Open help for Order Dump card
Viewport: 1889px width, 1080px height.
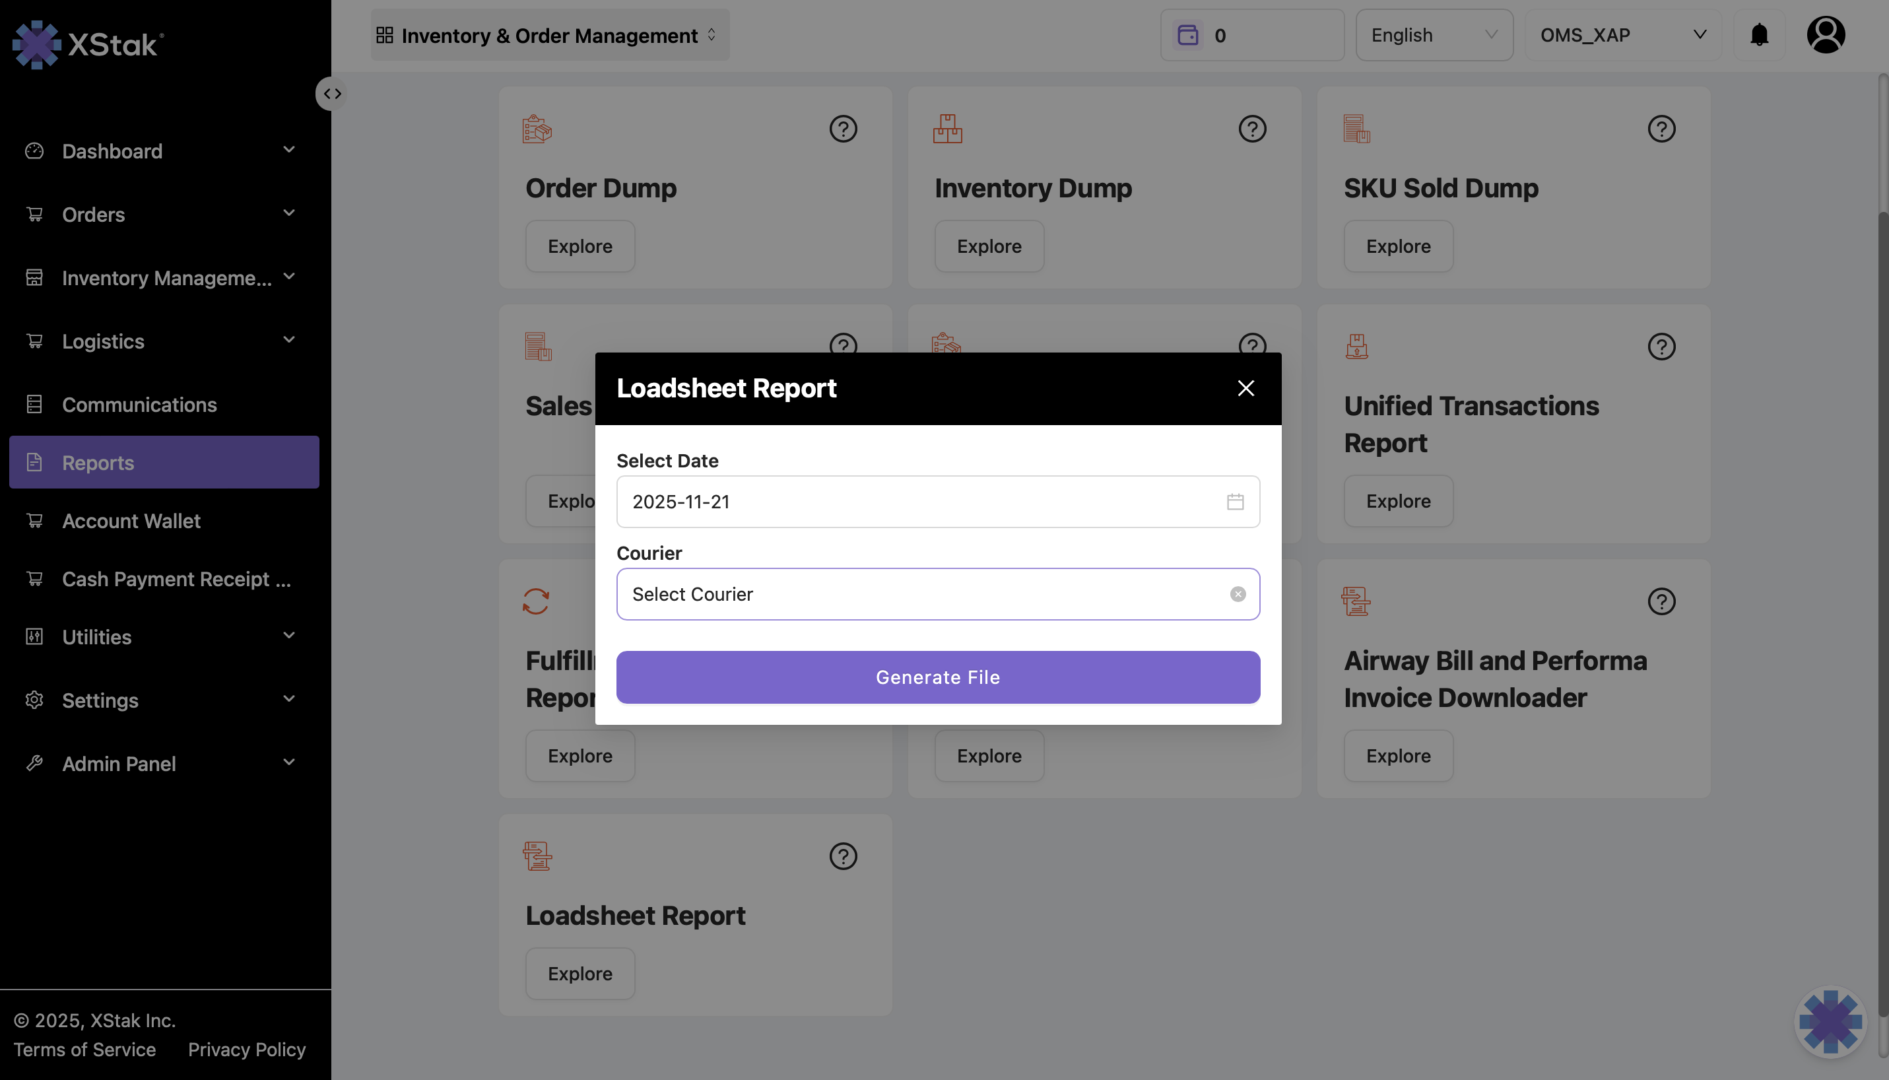[842, 129]
